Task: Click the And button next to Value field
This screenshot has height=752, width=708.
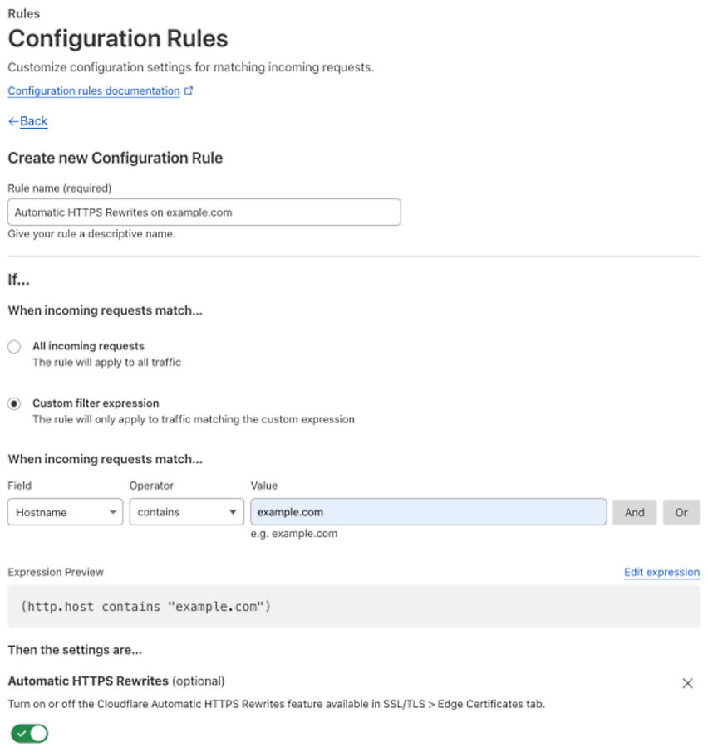Action: point(634,512)
